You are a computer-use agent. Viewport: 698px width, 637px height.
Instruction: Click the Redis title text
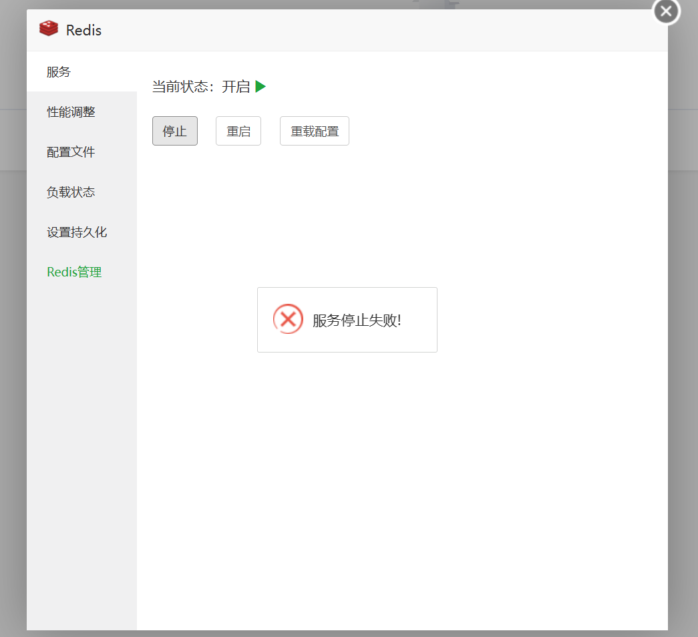(x=83, y=30)
